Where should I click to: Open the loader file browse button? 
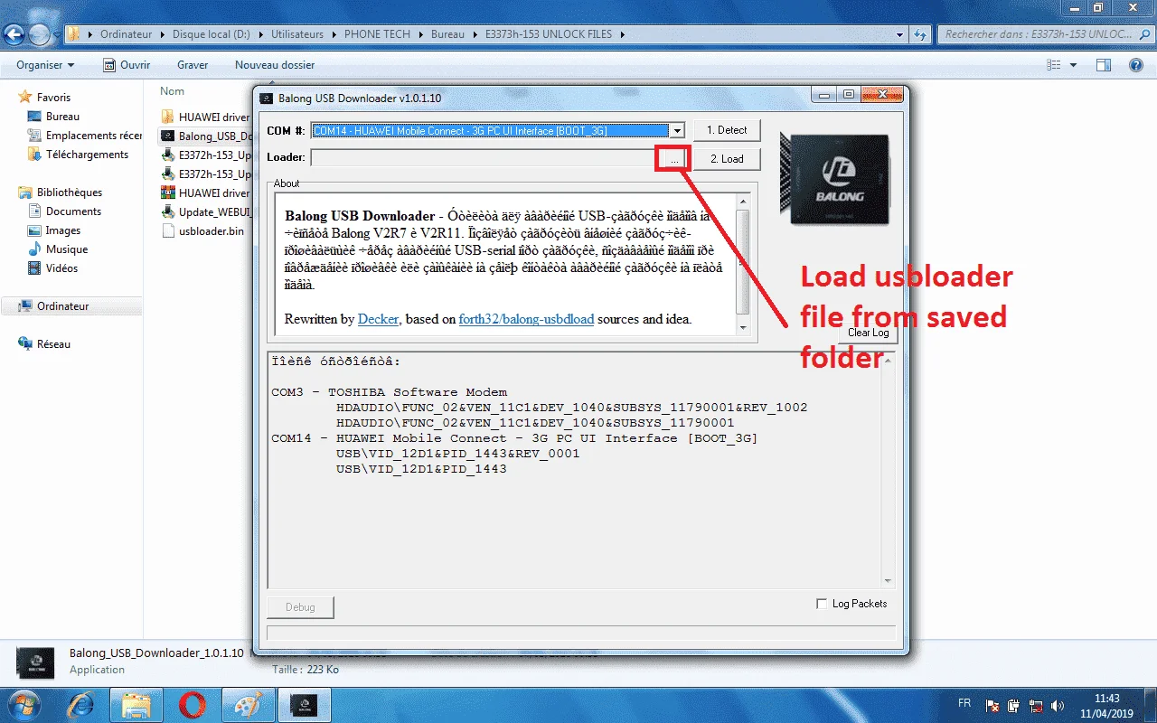pyautogui.click(x=674, y=158)
